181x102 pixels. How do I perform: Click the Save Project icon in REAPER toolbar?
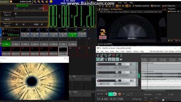tap(106, 56)
